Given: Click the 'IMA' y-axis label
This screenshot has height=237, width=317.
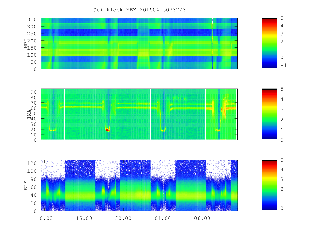Looking at the screenshot, I should (29, 114).
